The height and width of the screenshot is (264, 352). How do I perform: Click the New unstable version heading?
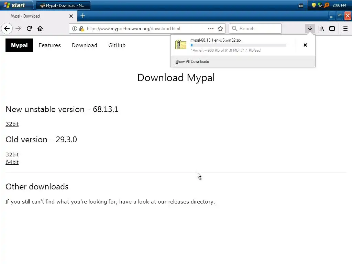point(62,109)
